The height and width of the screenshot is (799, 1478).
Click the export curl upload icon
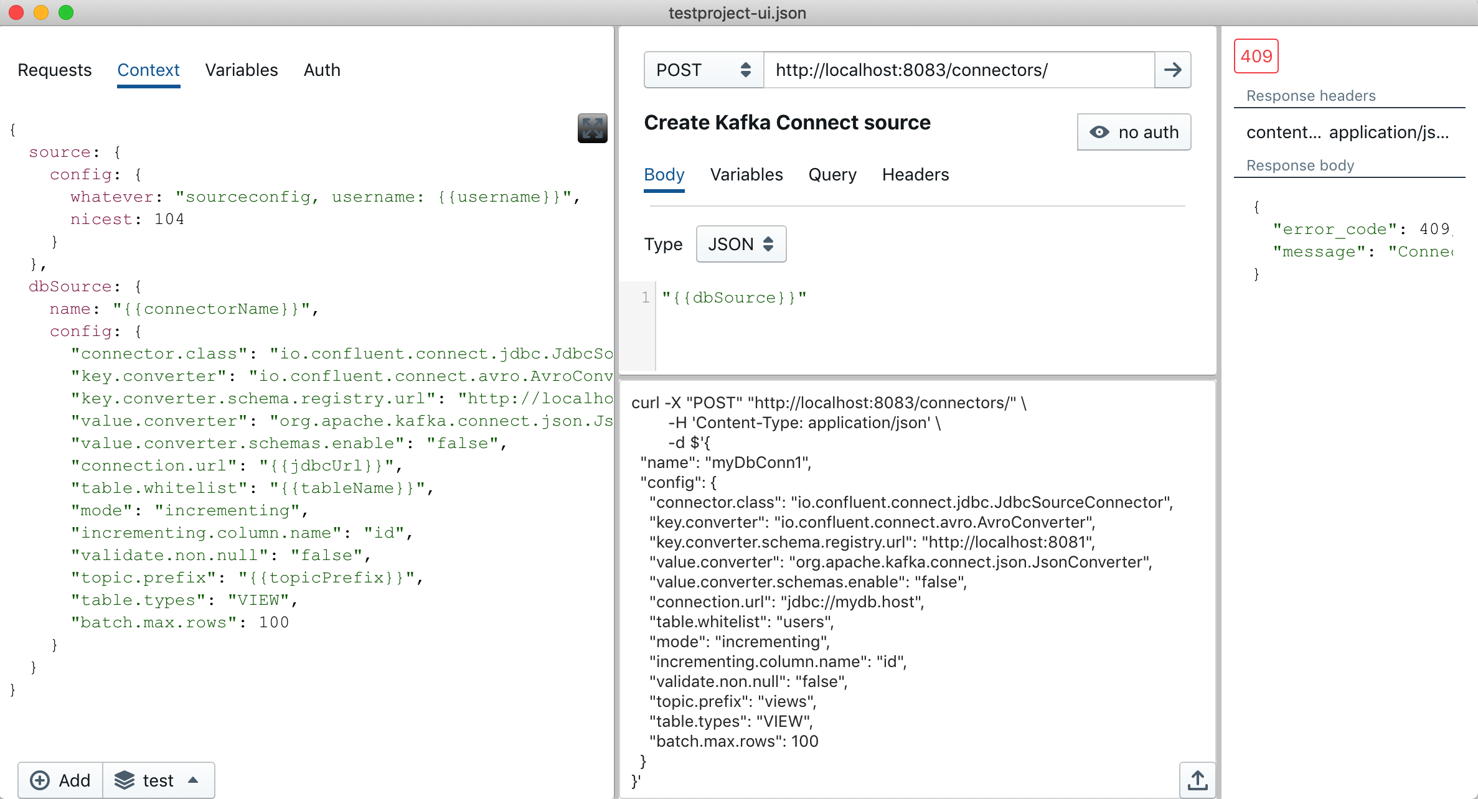pyautogui.click(x=1197, y=780)
